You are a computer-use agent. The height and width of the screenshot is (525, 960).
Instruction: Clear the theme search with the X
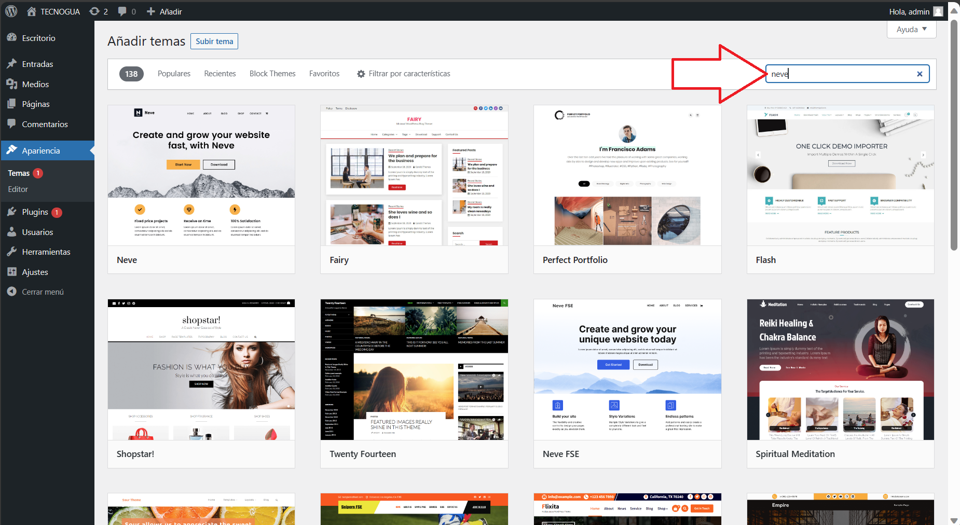point(920,74)
